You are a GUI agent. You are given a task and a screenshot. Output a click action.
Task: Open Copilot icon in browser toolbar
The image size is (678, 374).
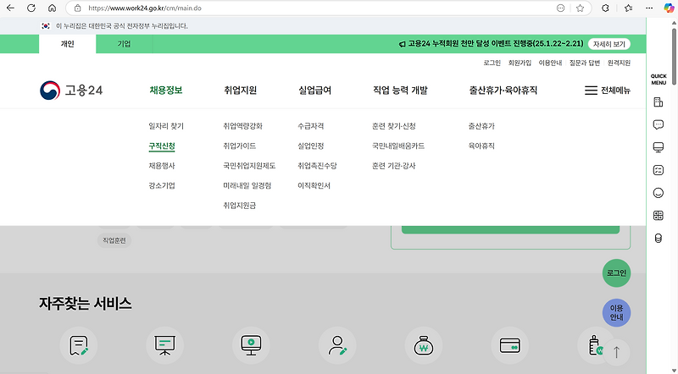coord(669,8)
